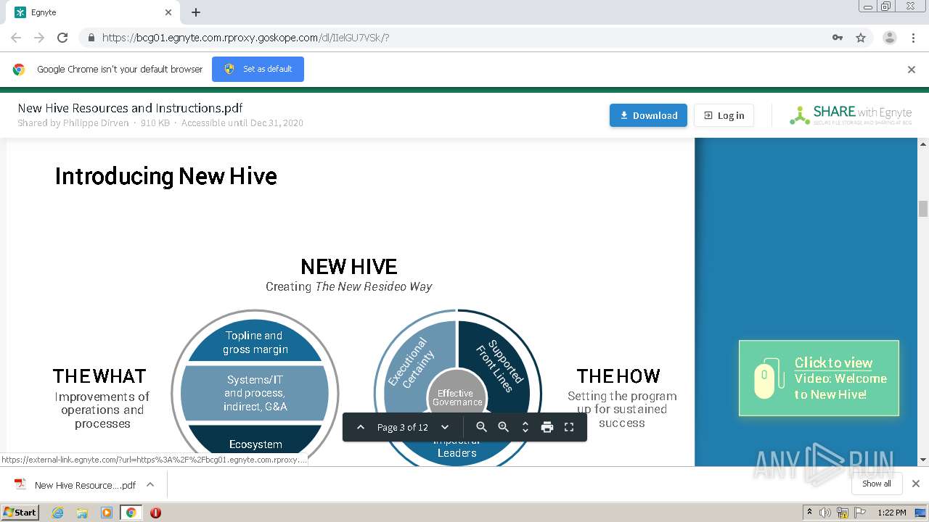Viewport: 929px width, 522px height.
Task: Zoom in on the PDF document
Action: tap(503, 427)
